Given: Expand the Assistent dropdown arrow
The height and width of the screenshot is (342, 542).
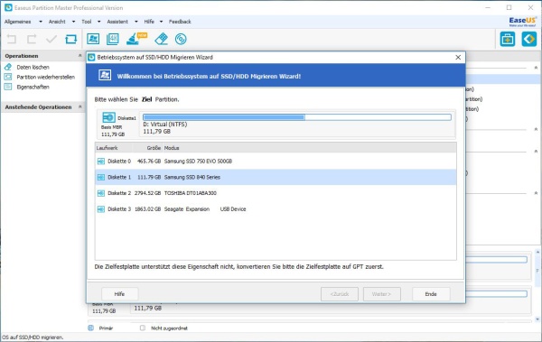Looking at the screenshot, I should click(x=136, y=22).
